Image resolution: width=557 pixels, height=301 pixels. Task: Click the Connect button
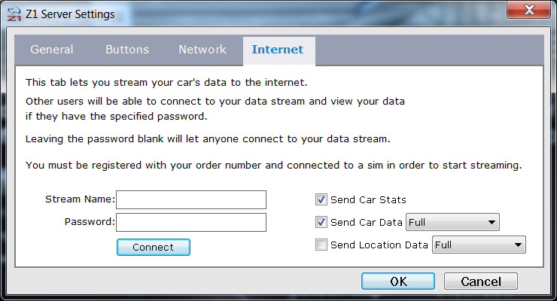point(154,247)
